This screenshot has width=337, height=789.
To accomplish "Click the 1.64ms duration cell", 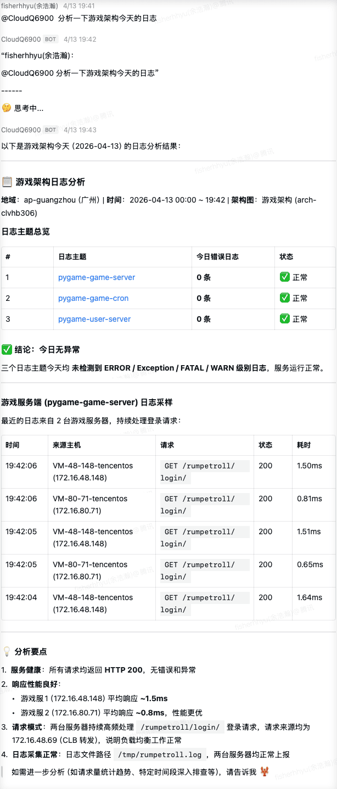I will [x=310, y=597].
